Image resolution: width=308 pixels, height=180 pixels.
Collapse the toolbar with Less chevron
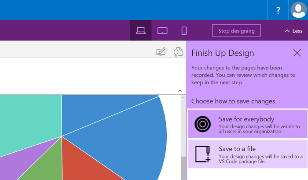(293, 31)
